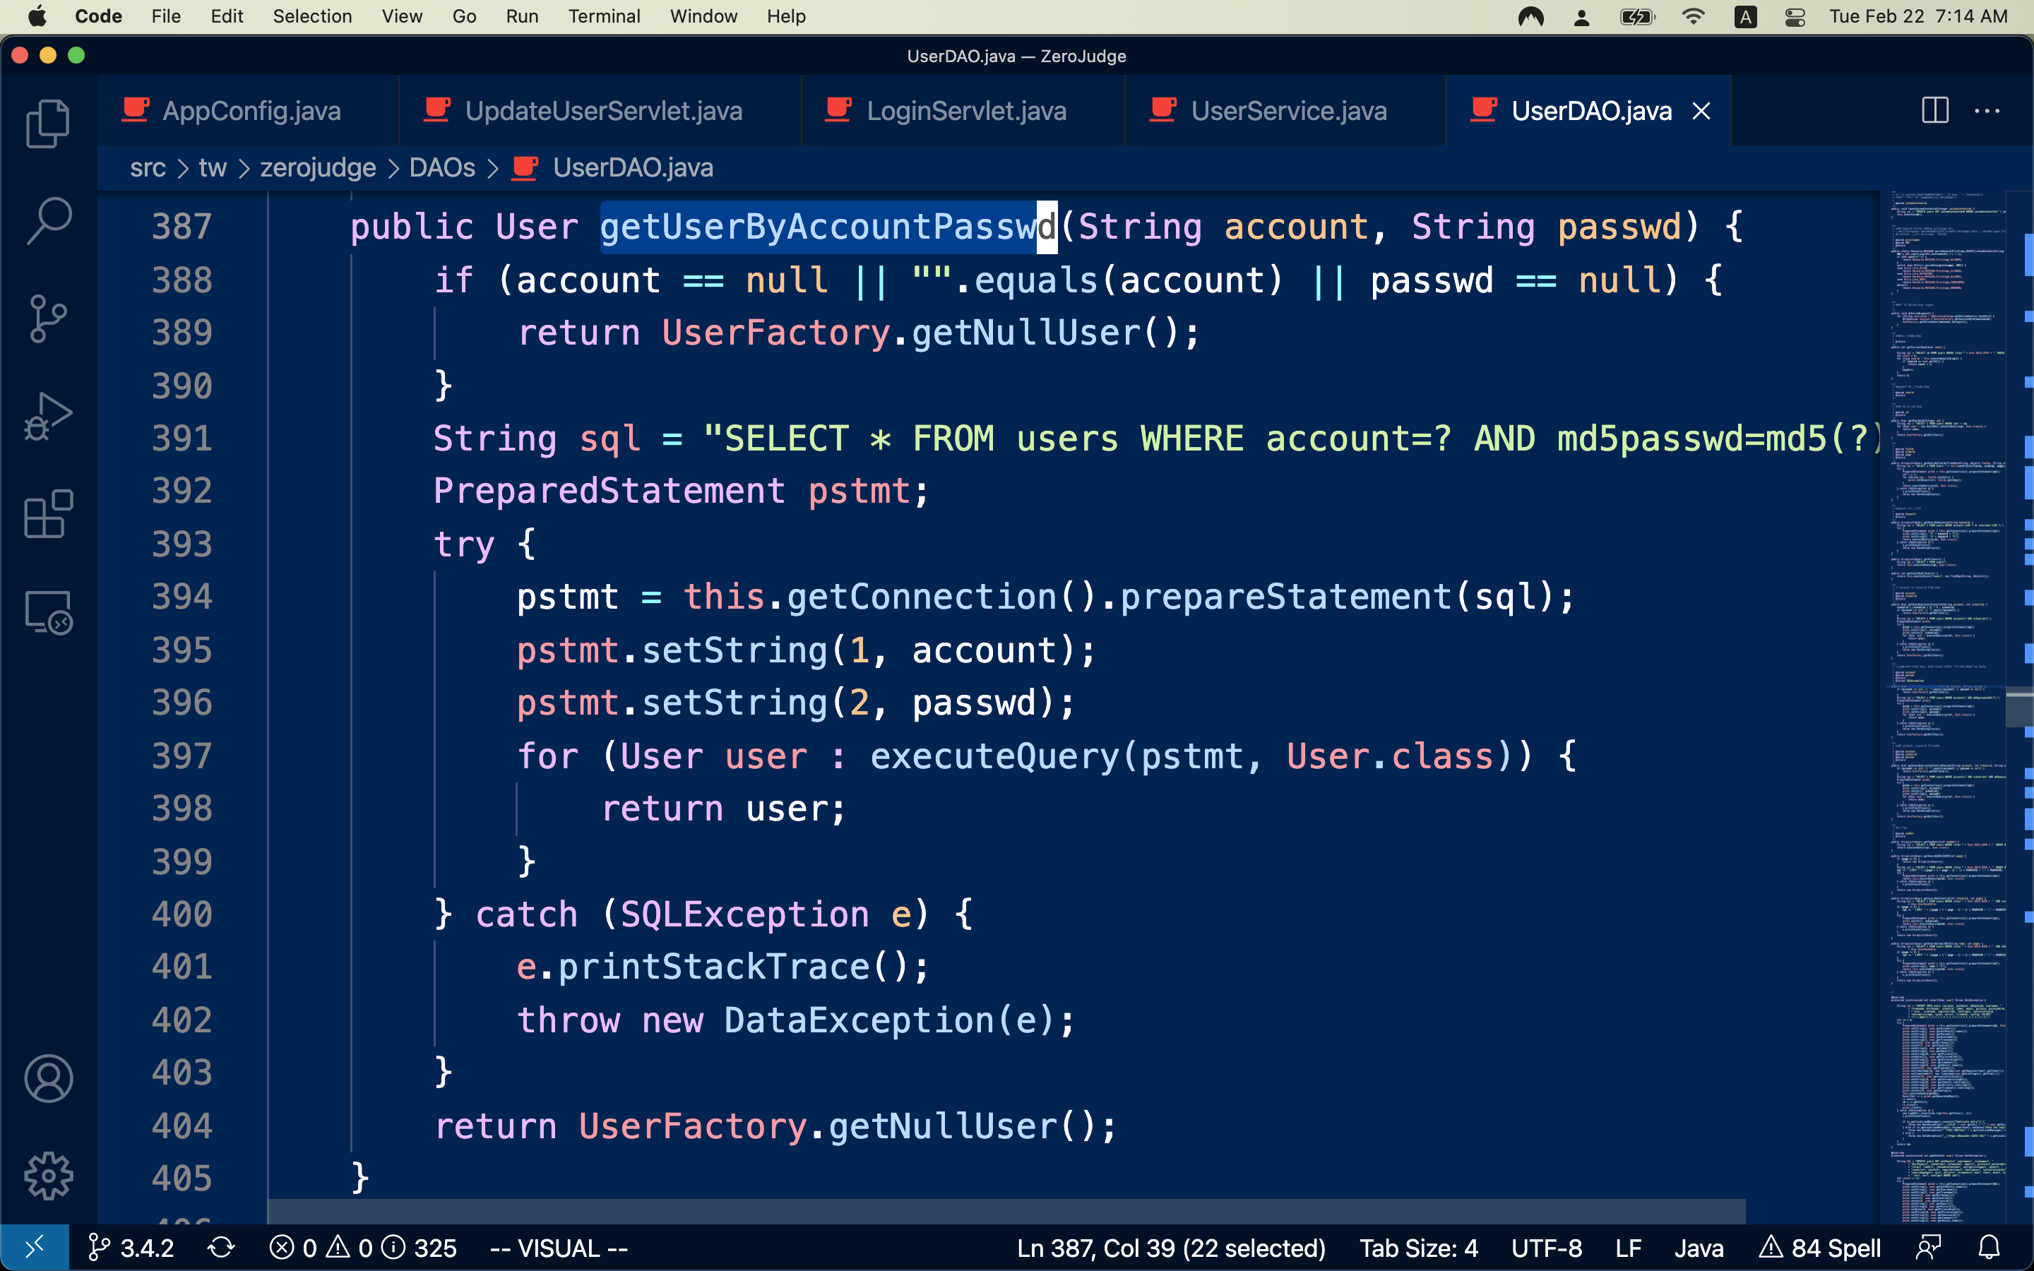The image size is (2034, 1271).
Task: Click the Ln 387, Col 39 position indicator
Action: point(1171,1248)
